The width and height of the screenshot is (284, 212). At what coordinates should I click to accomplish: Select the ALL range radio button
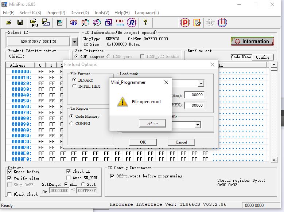[66, 184]
